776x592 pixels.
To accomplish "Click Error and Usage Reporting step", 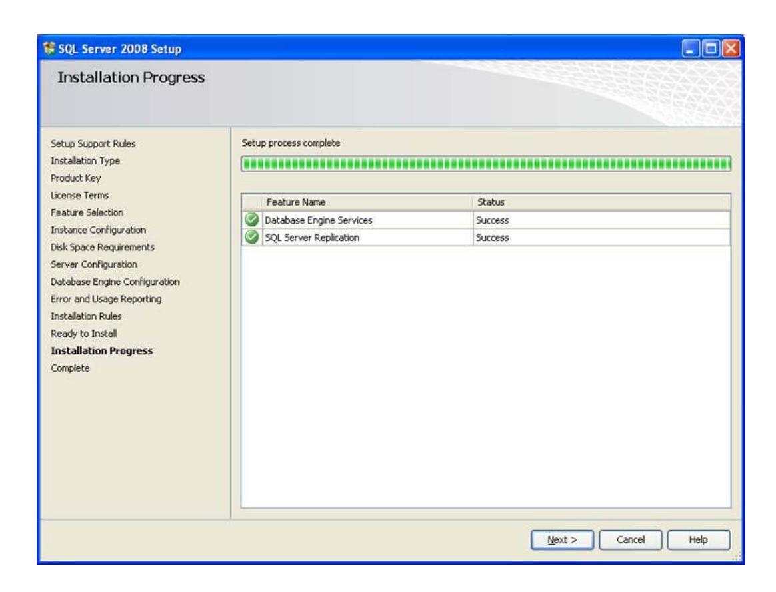I will click(106, 299).
